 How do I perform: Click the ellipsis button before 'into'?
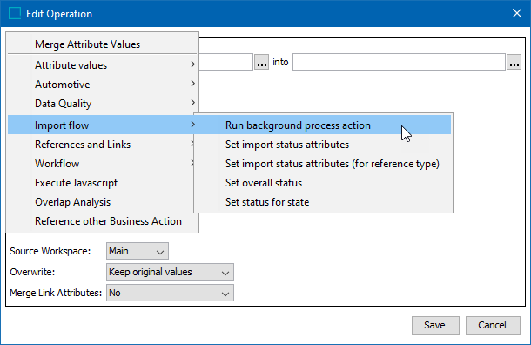click(x=261, y=62)
